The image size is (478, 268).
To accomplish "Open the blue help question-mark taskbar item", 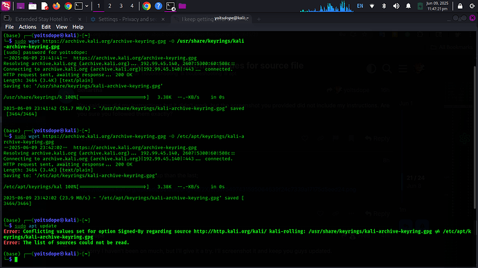I will pyautogui.click(x=158, y=6).
